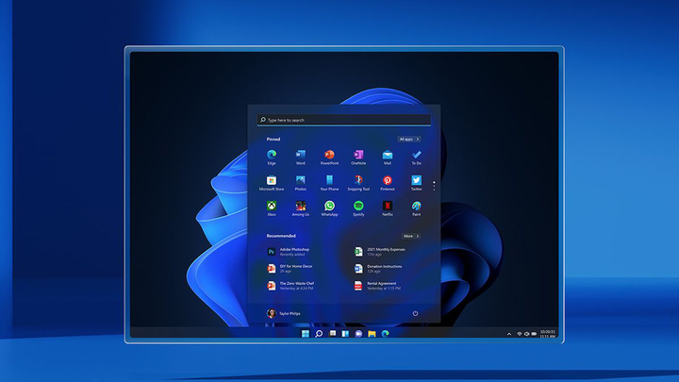Open DIY for Home Decor presentation
The image size is (679, 382).
point(290,269)
